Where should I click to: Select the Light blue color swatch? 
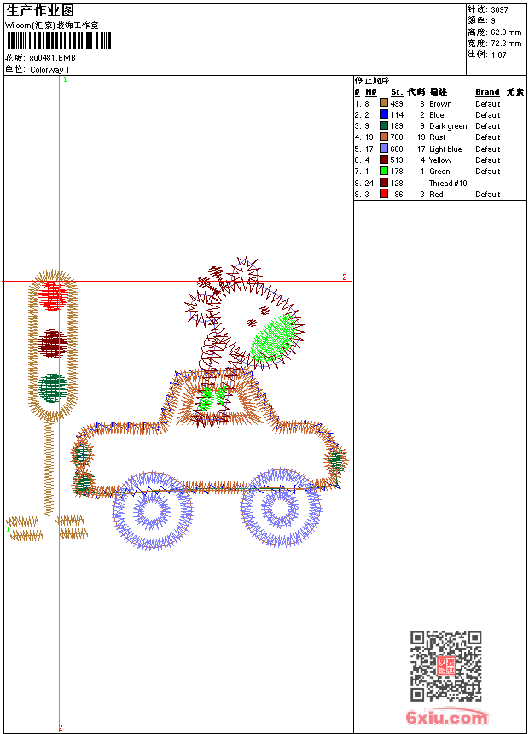point(383,149)
